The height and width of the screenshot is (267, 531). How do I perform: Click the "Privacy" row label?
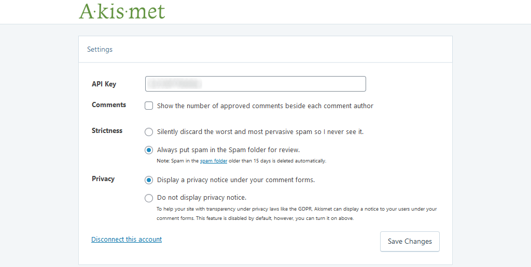pos(103,179)
